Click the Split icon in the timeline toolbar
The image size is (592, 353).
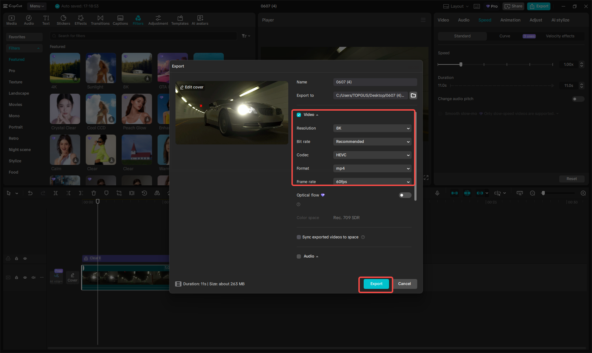click(56, 193)
